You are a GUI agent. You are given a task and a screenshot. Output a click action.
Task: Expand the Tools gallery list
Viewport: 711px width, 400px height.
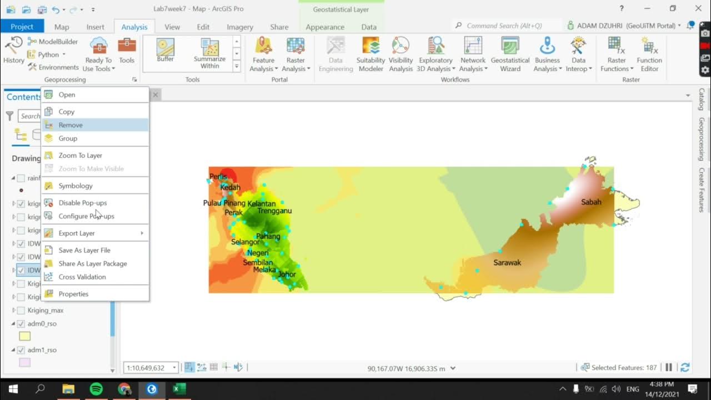(x=237, y=67)
